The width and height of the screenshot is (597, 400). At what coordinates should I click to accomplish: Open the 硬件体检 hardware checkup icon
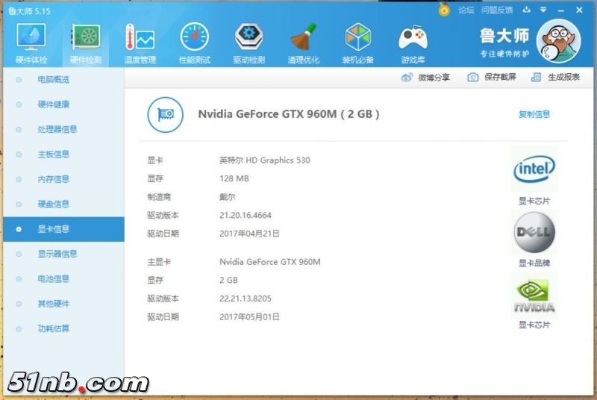(31, 43)
